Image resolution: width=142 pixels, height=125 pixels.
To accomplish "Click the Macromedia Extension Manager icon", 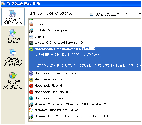I will (31, 73).
